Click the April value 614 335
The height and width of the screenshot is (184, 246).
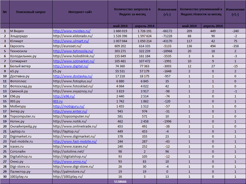click(144, 46)
